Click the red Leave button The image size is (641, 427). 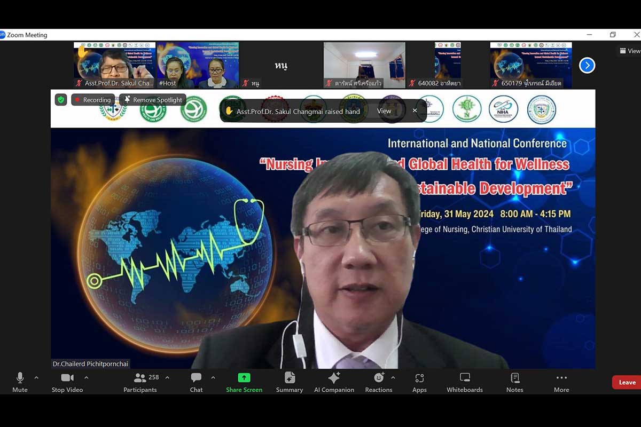click(x=627, y=382)
